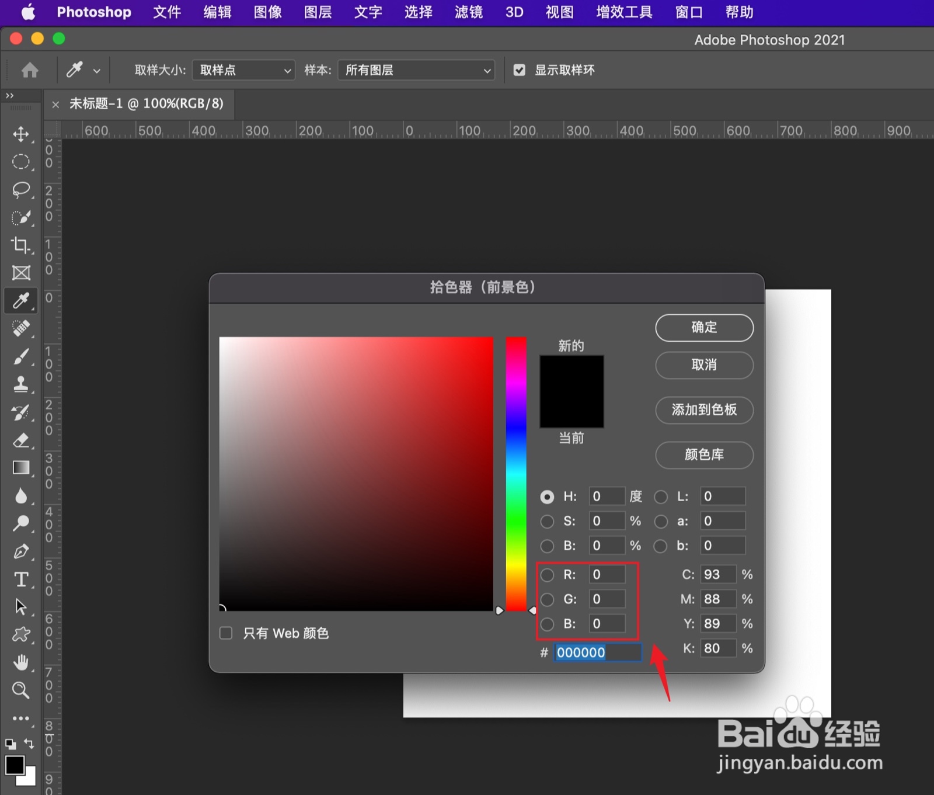Screen dimensions: 934x795
Task: Select the HSB brightness B radio button
Action: [x=547, y=546]
